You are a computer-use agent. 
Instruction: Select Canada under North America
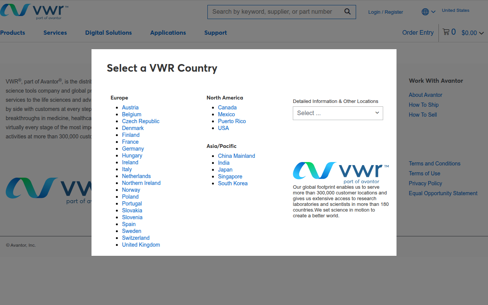(x=227, y=108)
